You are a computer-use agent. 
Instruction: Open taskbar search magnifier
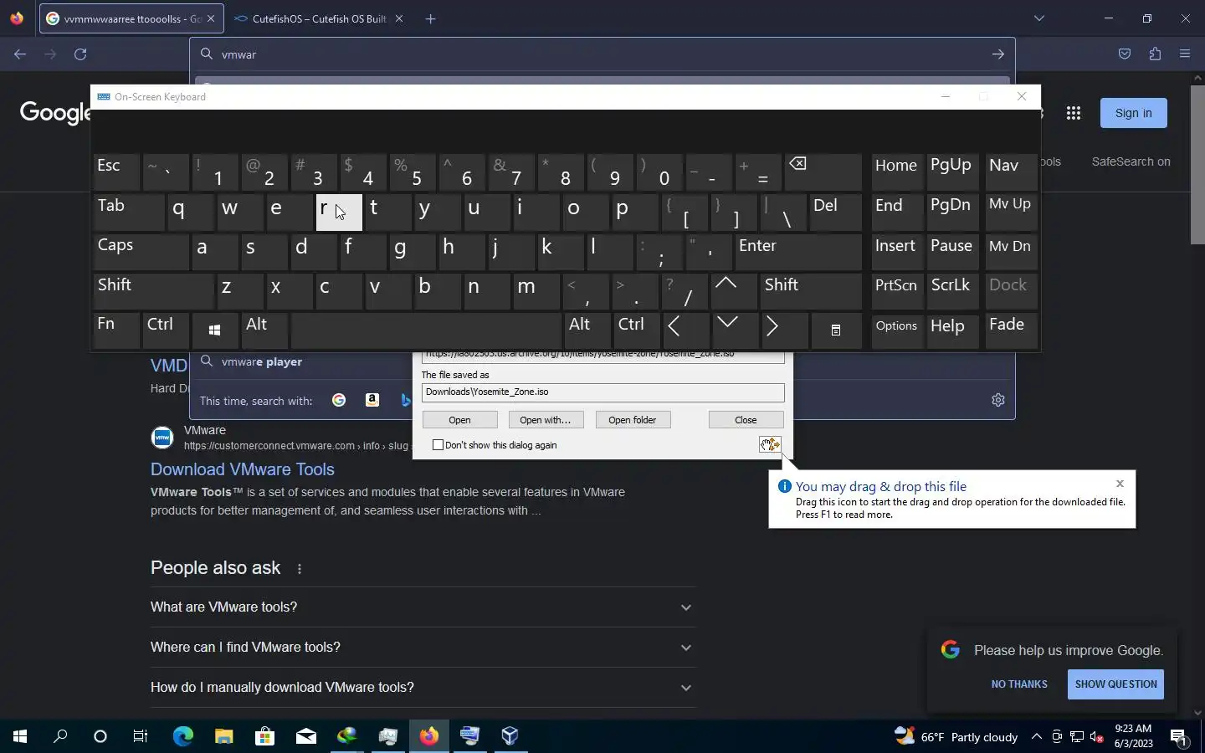[60, 736]
